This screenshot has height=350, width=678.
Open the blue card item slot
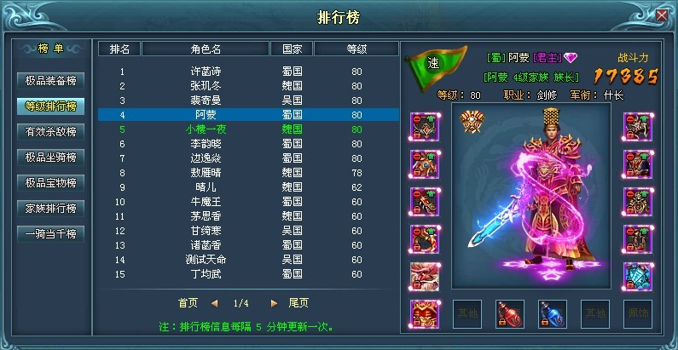tap(638, 277)
